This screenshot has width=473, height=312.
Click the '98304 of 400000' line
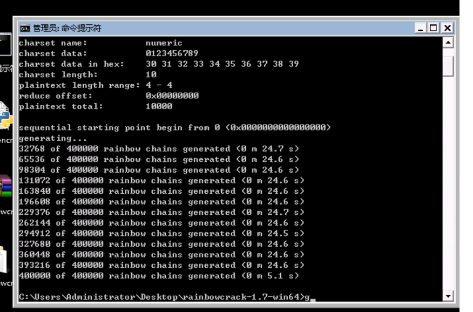pos(159,169)
